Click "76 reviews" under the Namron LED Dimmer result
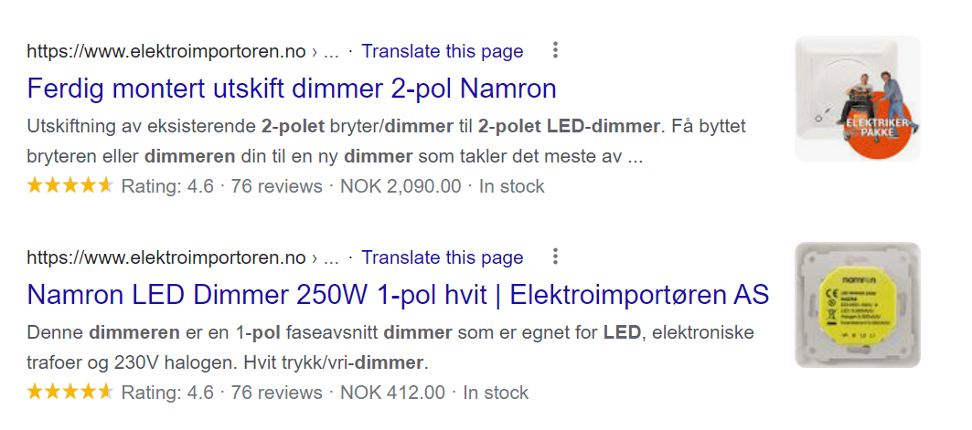This screenshot has width=972, height=430. (276, 393)
